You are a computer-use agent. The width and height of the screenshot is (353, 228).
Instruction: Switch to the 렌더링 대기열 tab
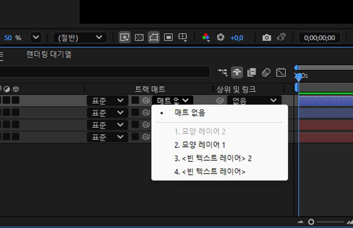(x=49, y=55)
